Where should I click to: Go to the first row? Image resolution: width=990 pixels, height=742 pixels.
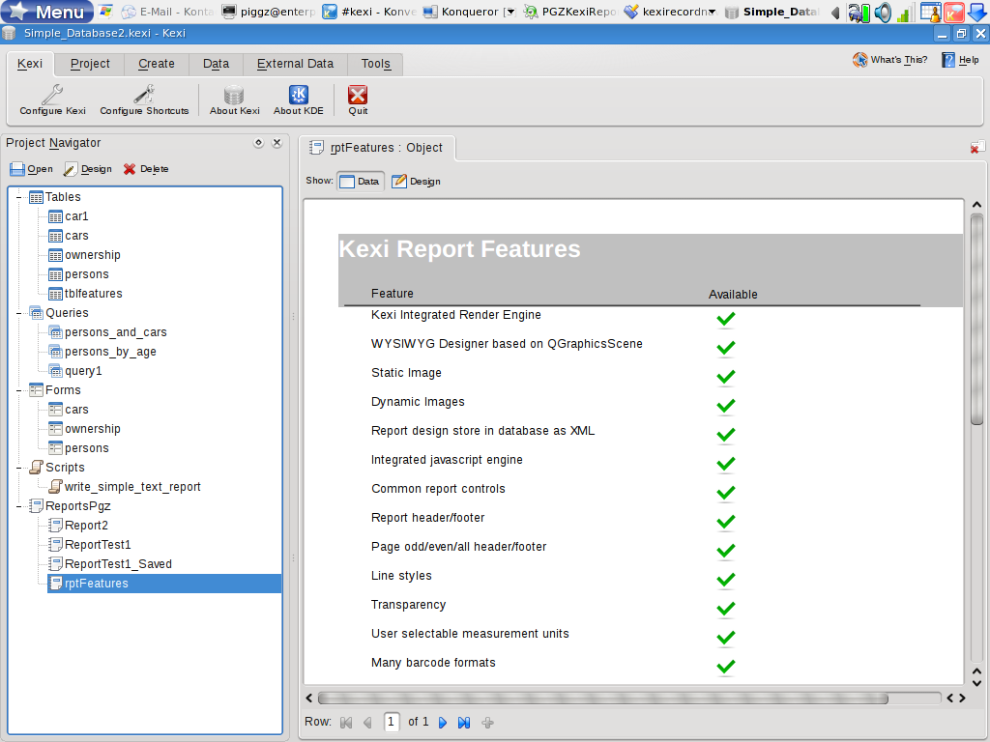click(x=346, y=723)
